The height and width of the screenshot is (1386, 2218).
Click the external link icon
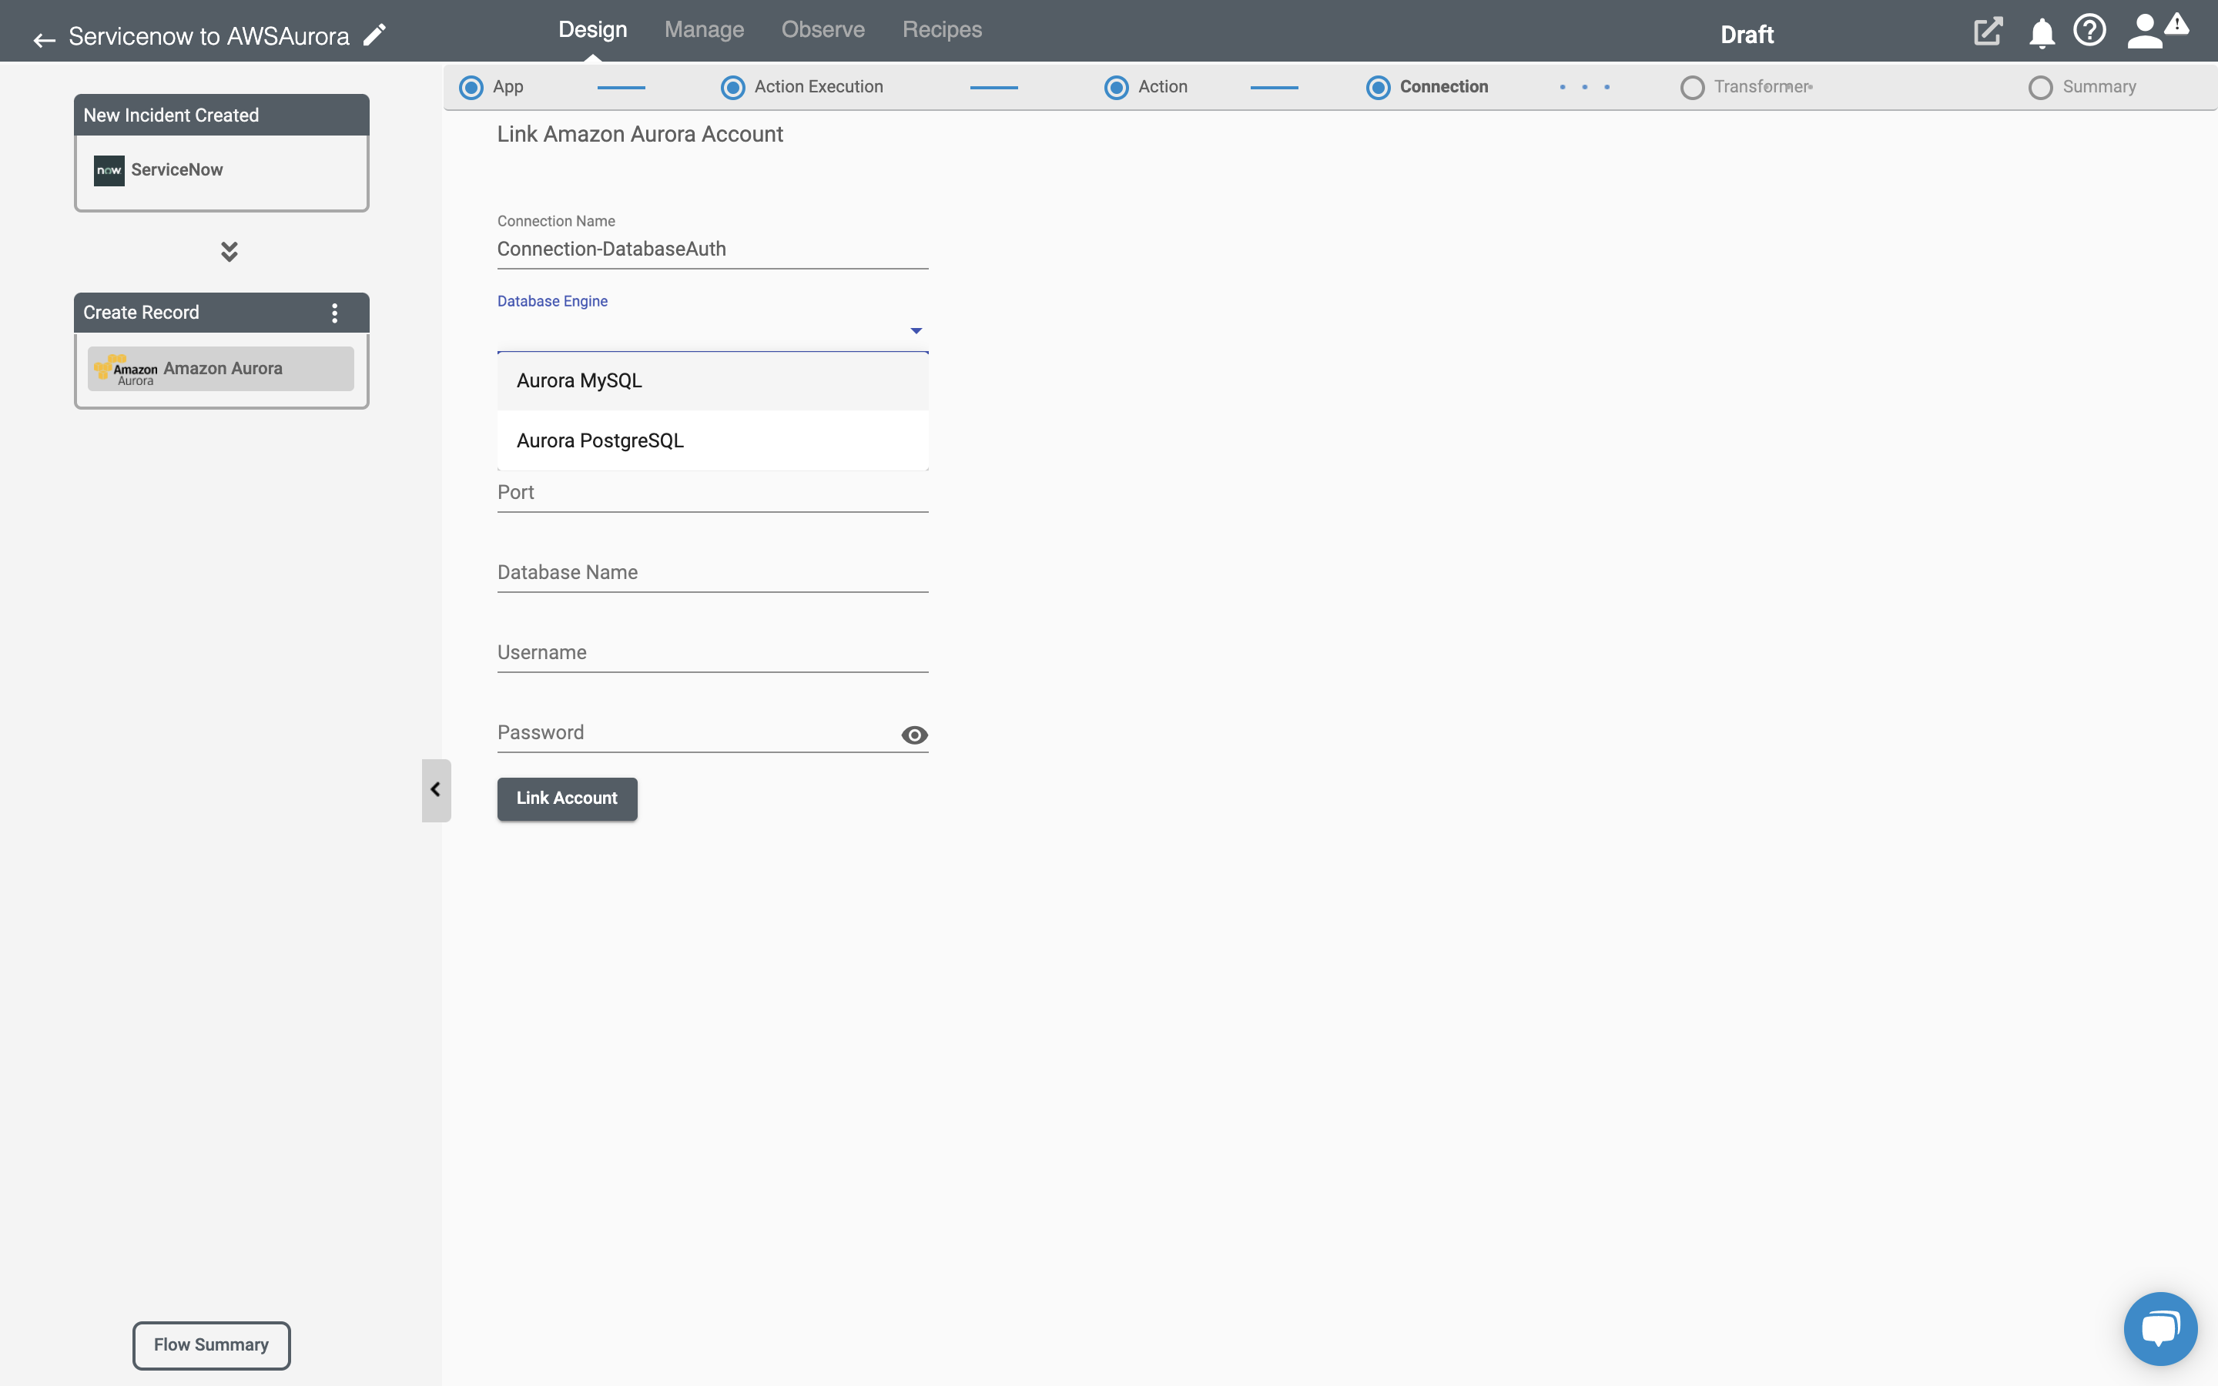point(1985,32)
